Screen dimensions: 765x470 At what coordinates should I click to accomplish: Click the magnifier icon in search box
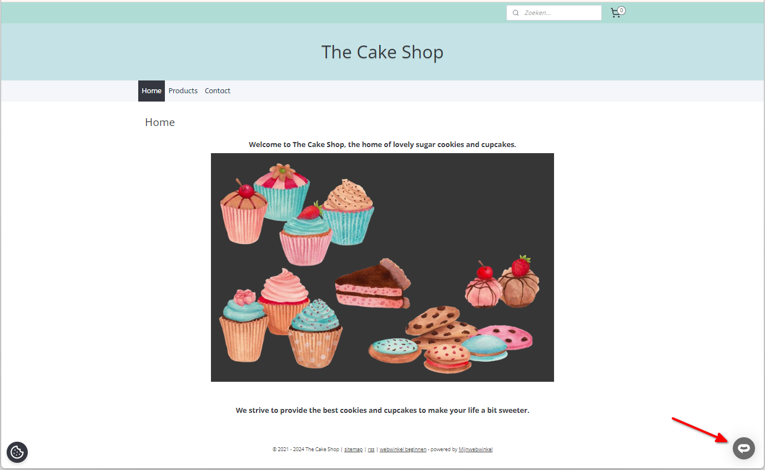pyautogui.click(x=516, y=13)
